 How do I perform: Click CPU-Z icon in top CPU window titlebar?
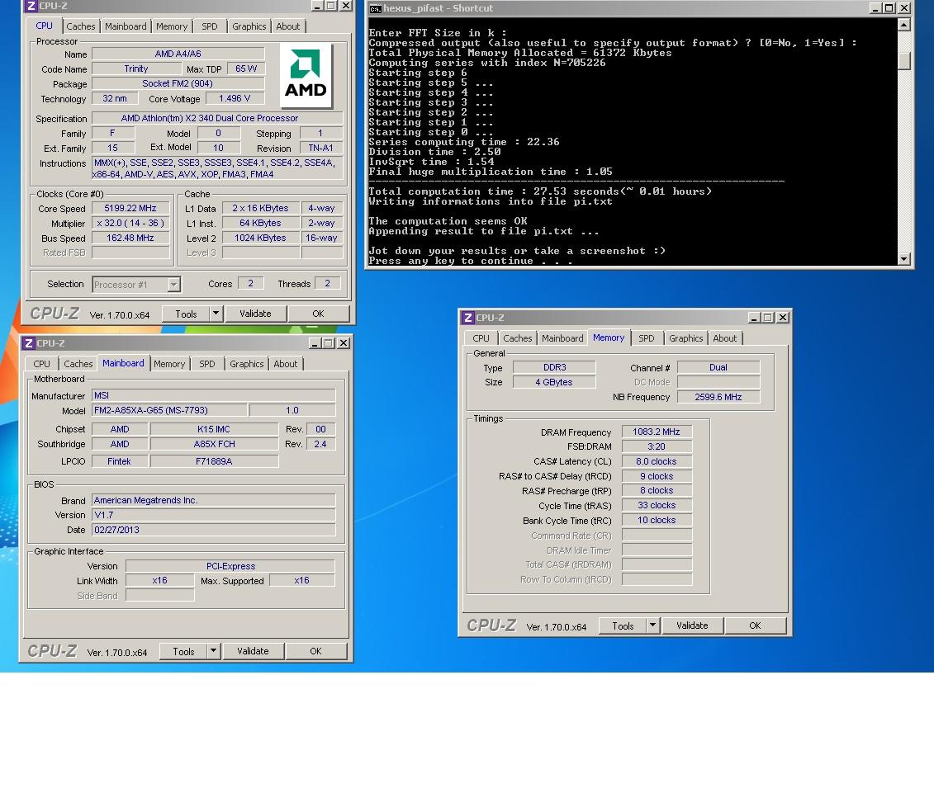31,6
